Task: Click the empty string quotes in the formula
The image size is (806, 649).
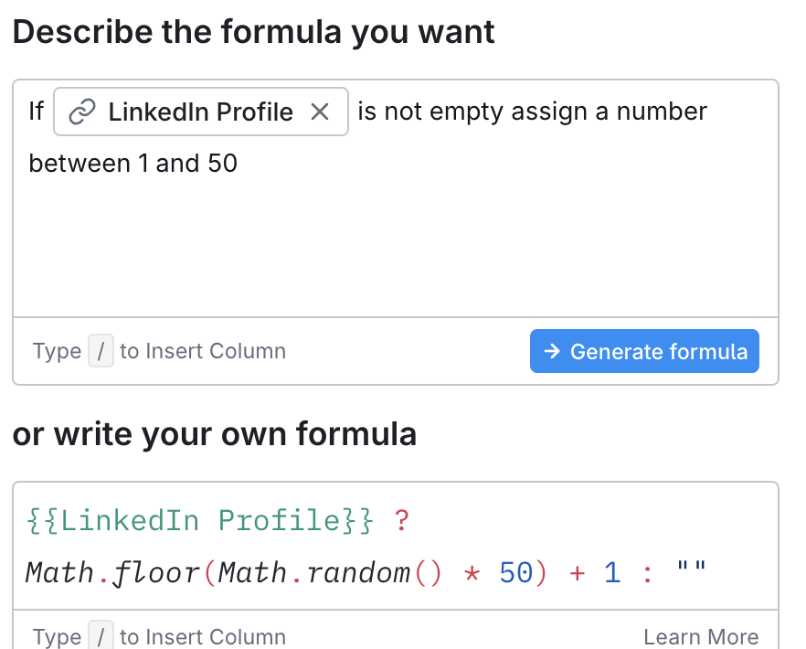Action: [x=691, y=572]
